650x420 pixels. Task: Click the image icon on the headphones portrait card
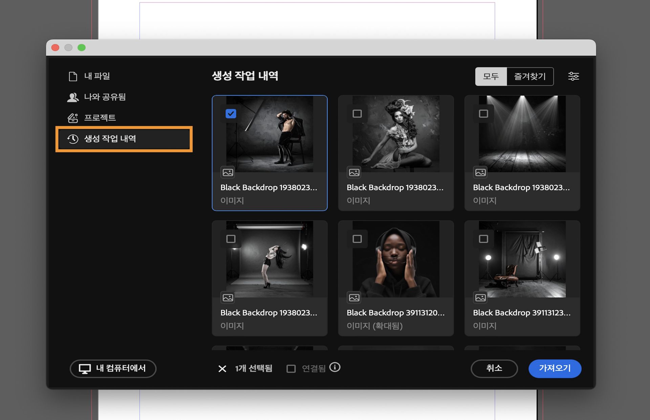tap(354, 298)
